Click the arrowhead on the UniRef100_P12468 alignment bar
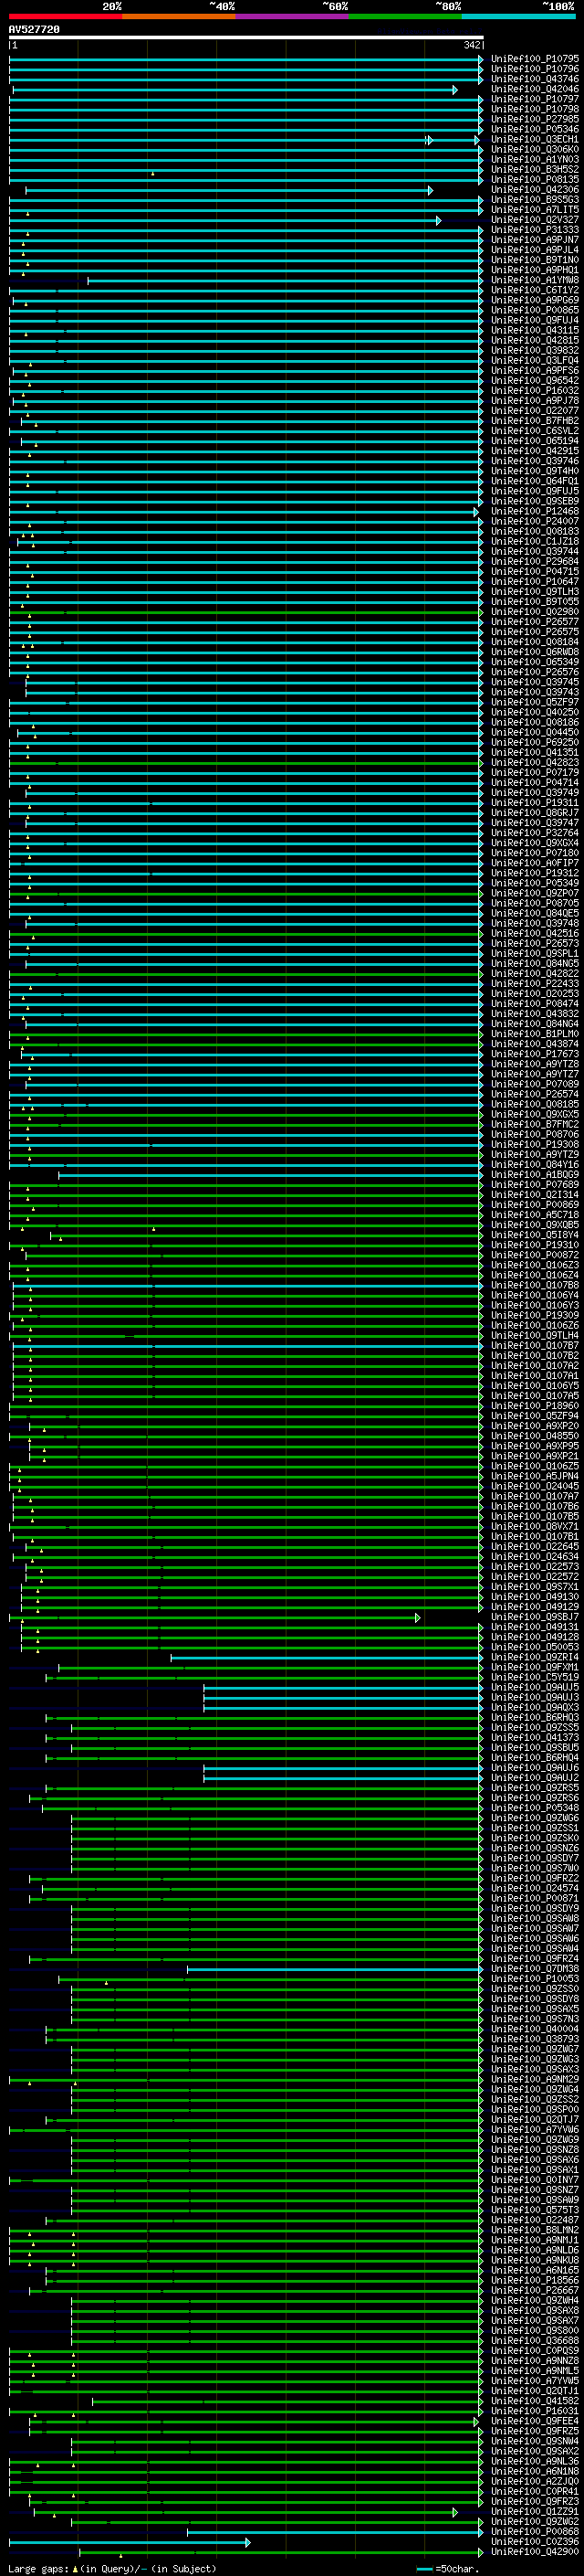 [x=476, y=511]
